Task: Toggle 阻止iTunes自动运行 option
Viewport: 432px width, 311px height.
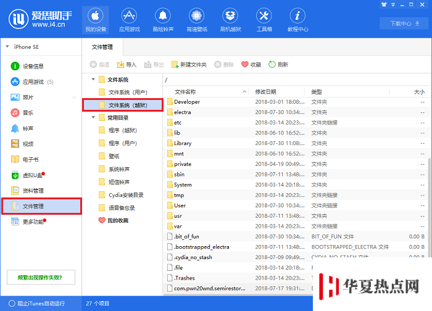Action: tap(36, 304)
